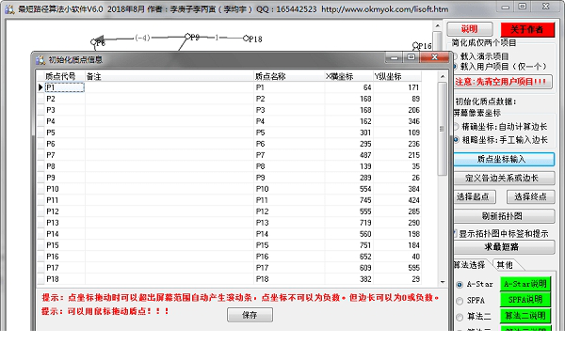The width and height of the screenshot is (565, 344).
Task: Open the green A-Star说明 button
Action: (525, 284)
